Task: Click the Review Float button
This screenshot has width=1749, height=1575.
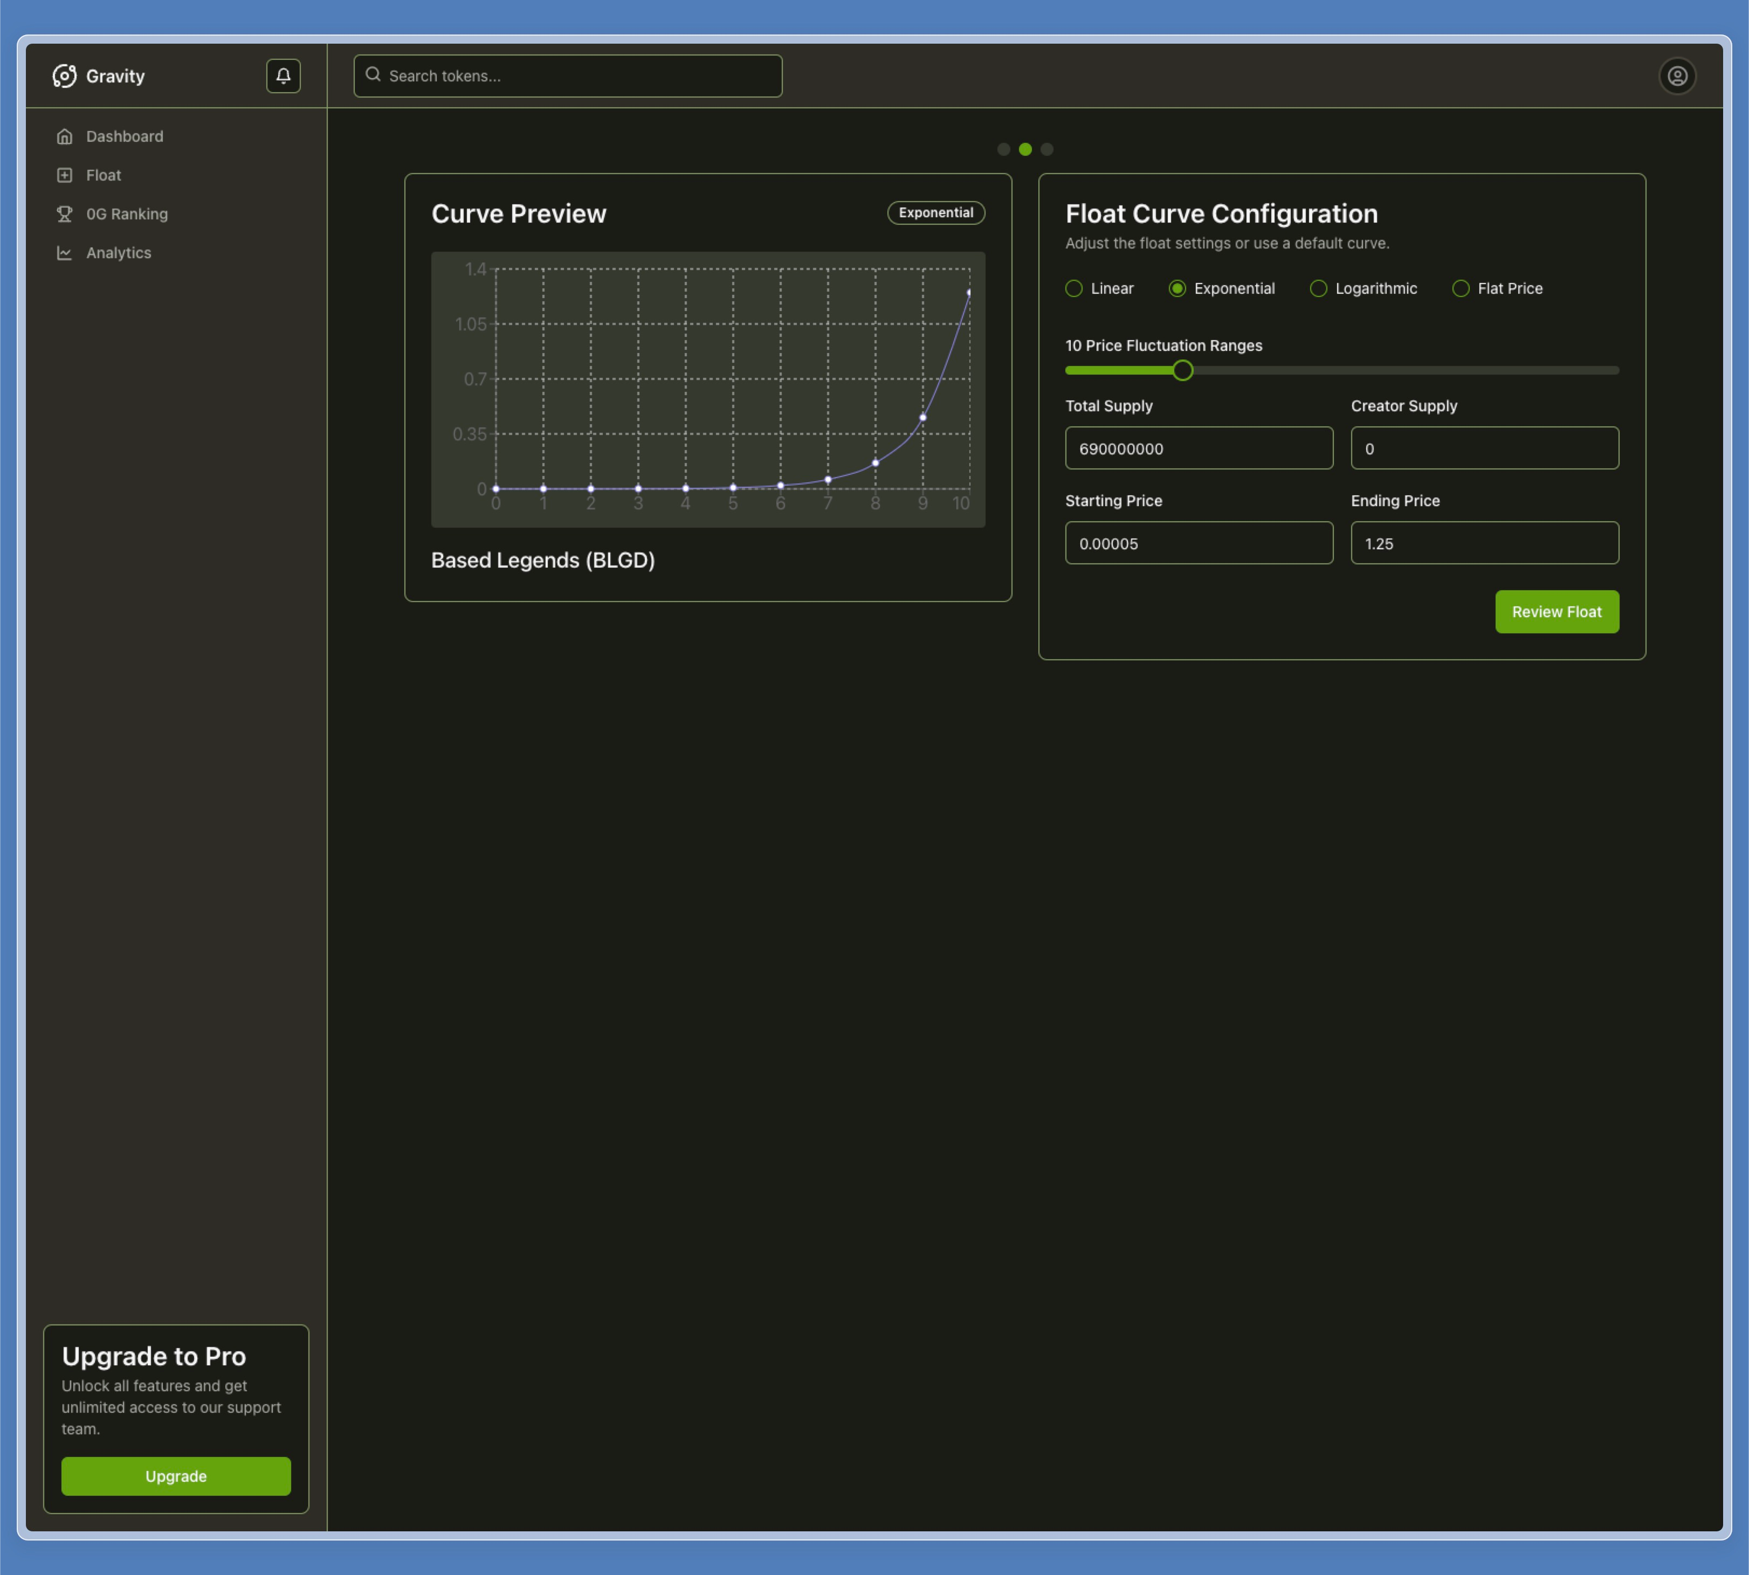Action: [x=1556, y=612]
